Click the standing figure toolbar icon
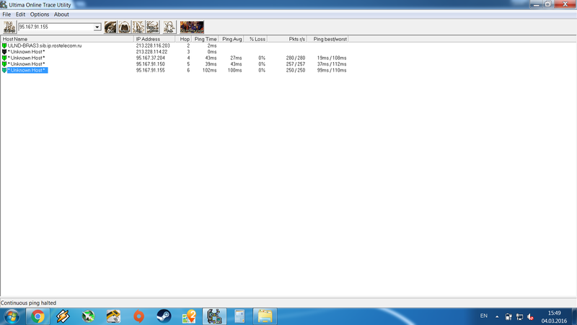The width and height of the screenshot is (577, 325). (169, 27)
